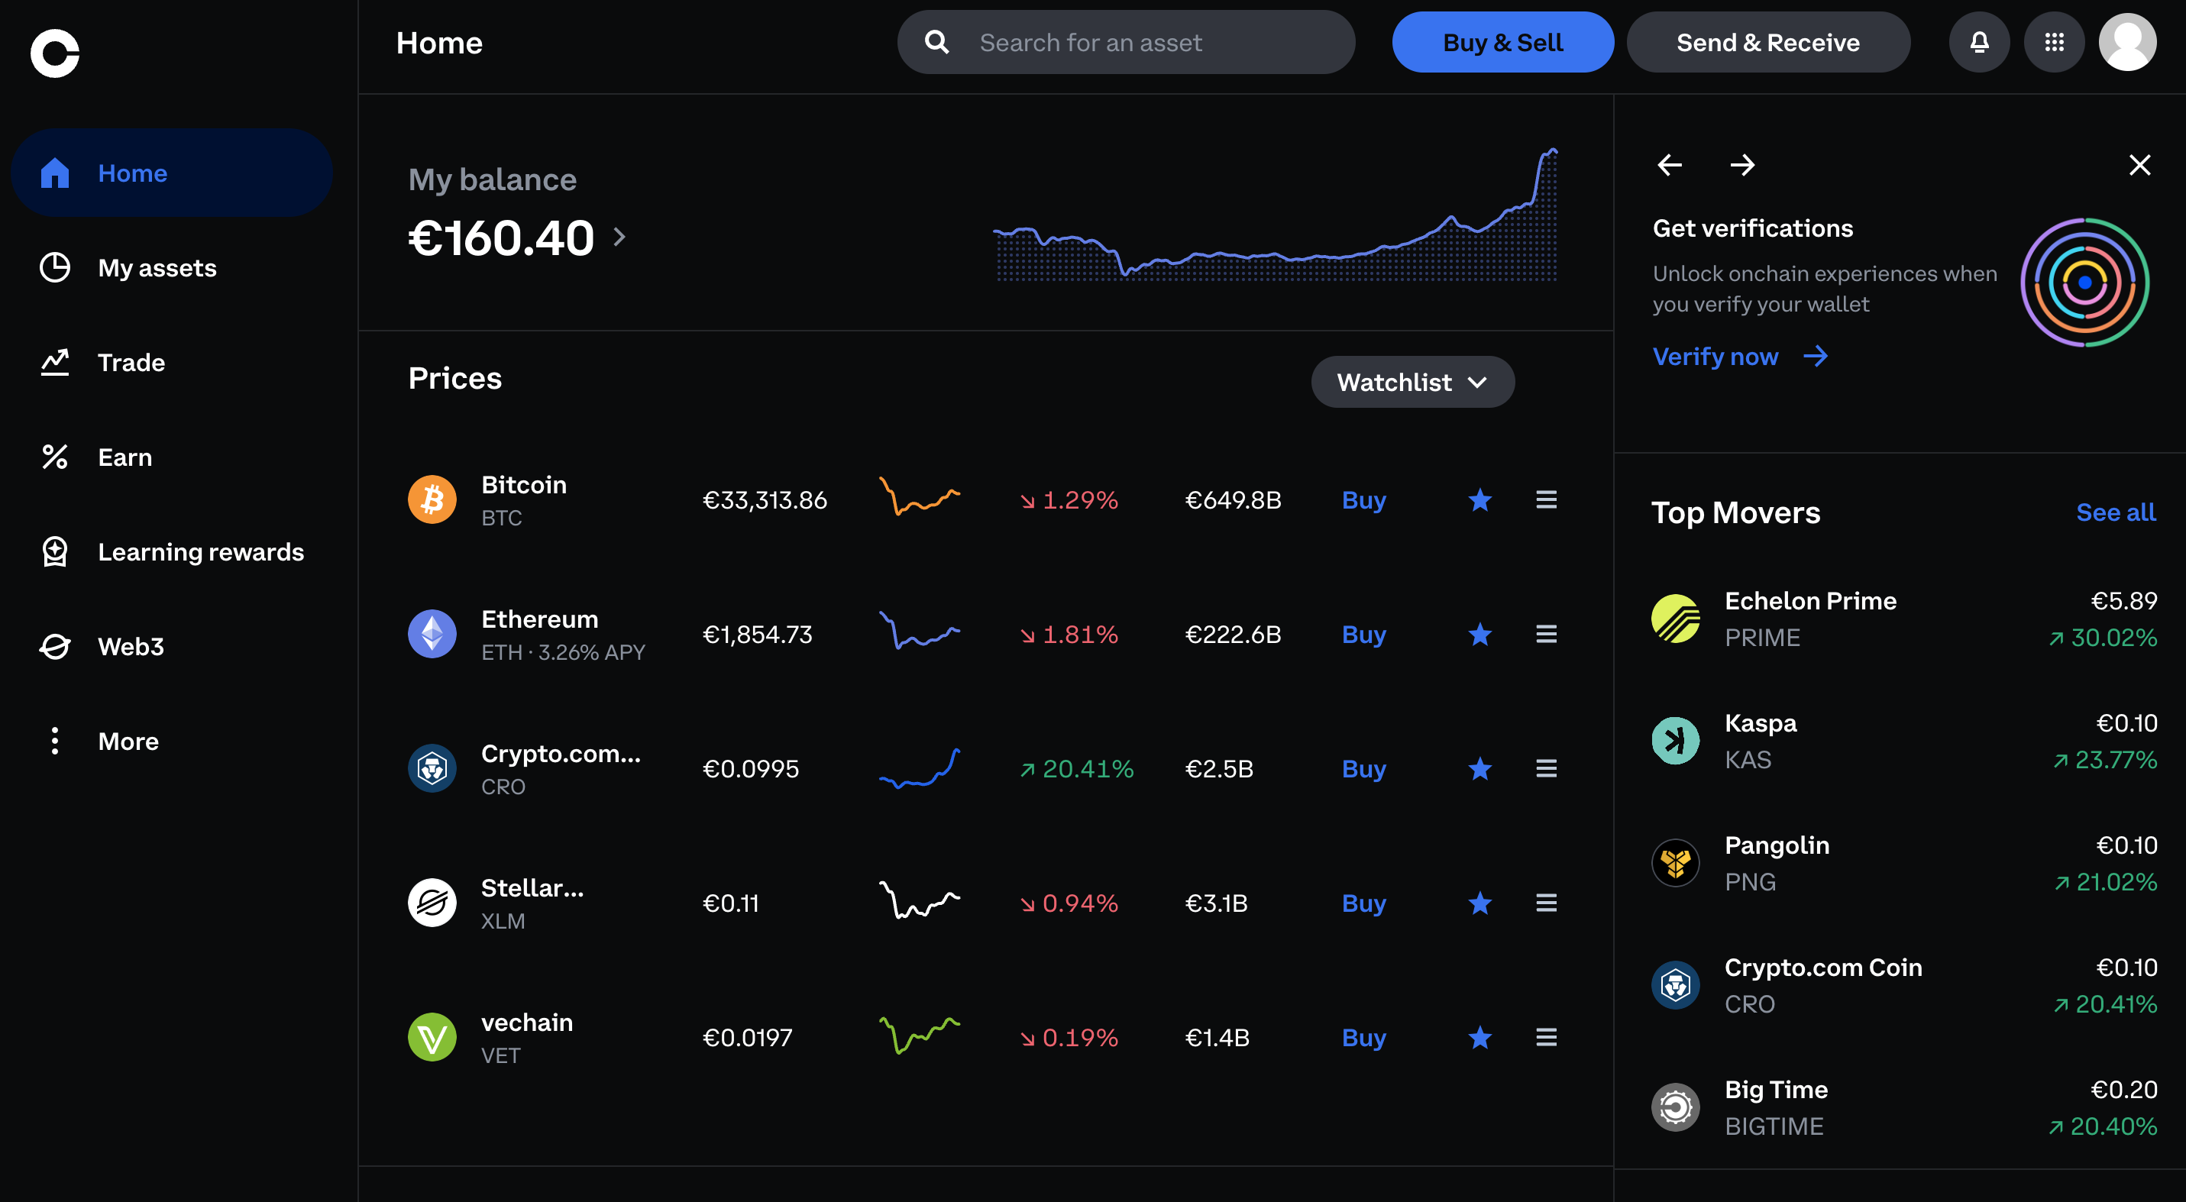Open Earn in sidebar
This screenshot has width=2186, height=1202.
click(170, 457)
